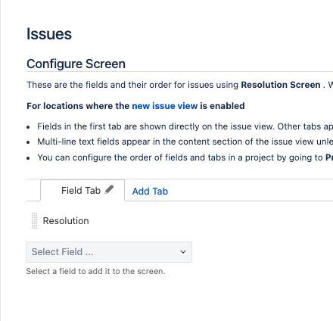Open the Select Field ... combo box
333x321 pixels.
[x=109, y=252]
